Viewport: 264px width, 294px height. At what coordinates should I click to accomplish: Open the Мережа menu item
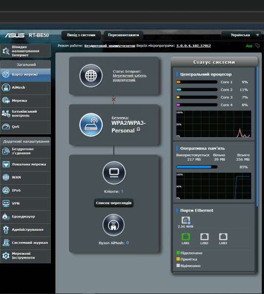coord(25,100)
